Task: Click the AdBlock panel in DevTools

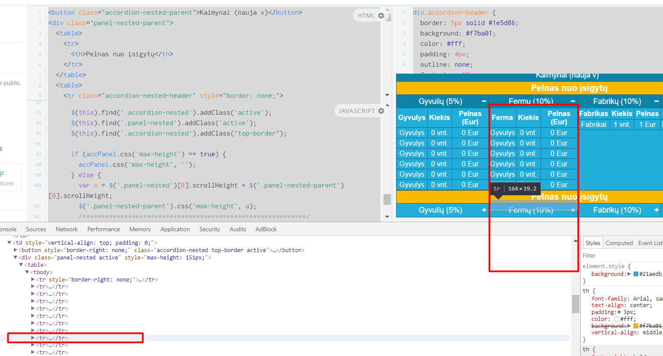Action: tap(266, 229)
